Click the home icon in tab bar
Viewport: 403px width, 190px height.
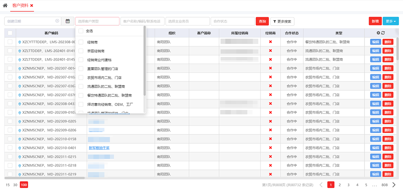point(5,5)
